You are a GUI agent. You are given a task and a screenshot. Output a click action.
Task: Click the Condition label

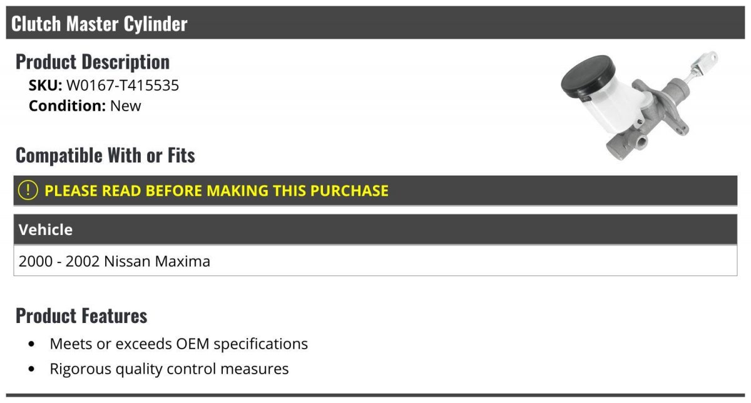(67, 106)
